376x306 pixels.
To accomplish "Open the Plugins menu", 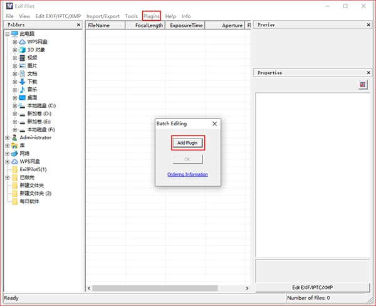I will [x=151, y=16].
